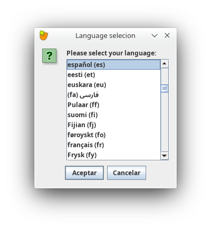Close the Language selecion dialog
The width and height of the screenshot is (211, 229).
167,35
